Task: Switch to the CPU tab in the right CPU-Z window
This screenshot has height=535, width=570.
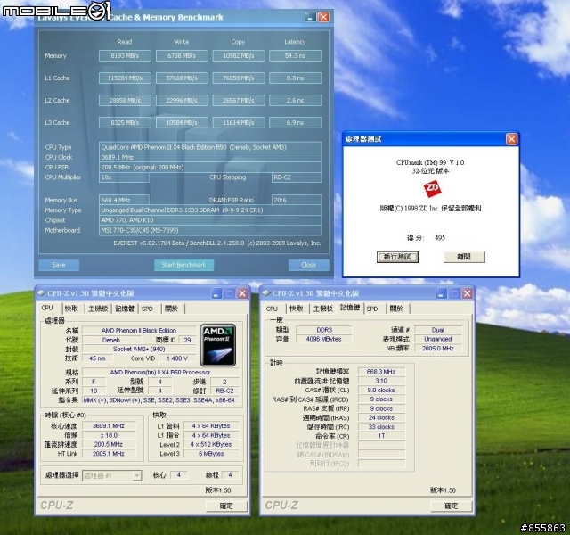Action: 272,309
